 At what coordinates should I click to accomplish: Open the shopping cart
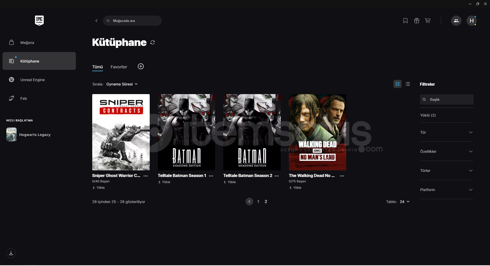pos(428,21)
